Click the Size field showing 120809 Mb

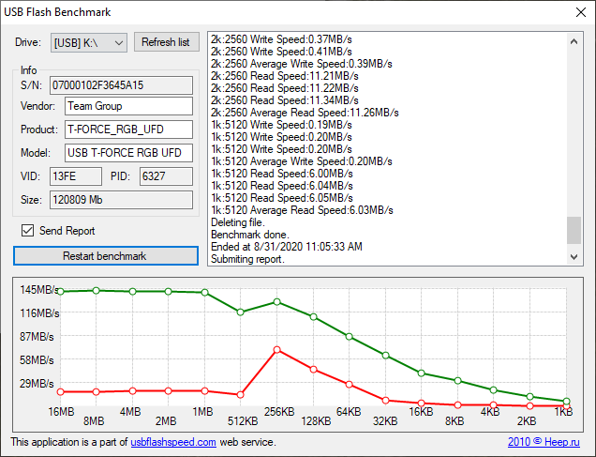[x=121, y=200]
